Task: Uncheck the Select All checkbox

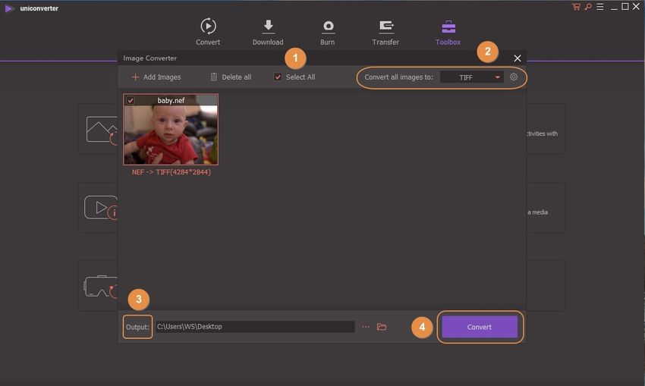Action: click(x=278, y=77)
